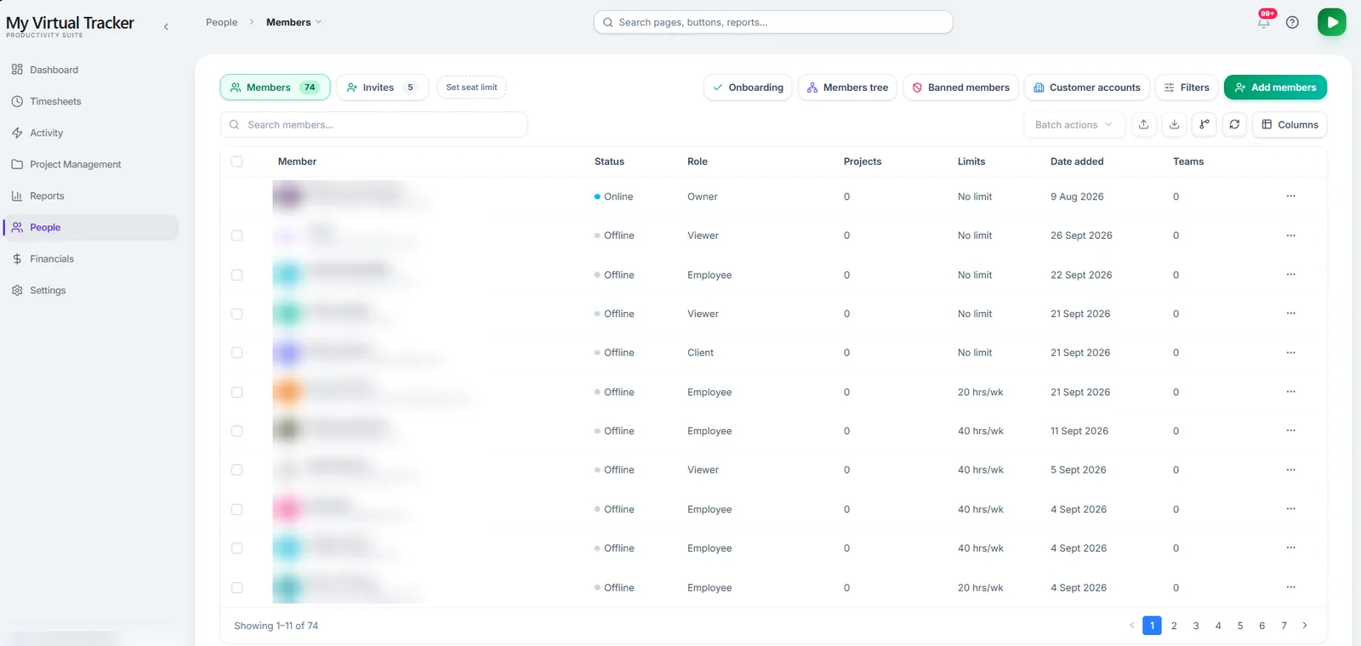Click People breadcrumb link
This screenshot has height=646, width=1361.
[221, 22]
